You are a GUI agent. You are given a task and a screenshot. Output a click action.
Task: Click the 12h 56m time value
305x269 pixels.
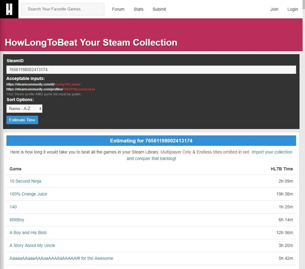pos(284,233)
